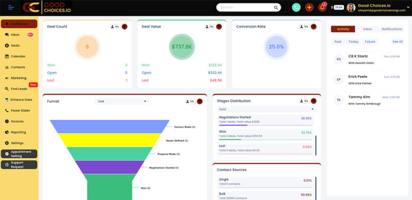412x200 pixels.
Task: Click the Deal Value filter icon
Action: pyautogui.click(x=219, y=27)
